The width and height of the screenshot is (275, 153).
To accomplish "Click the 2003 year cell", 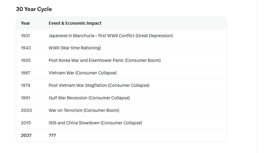I will click(26, 110).
